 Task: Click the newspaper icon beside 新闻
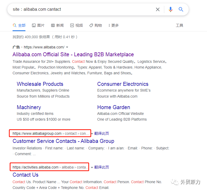[x=53, y=25]
